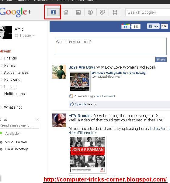
Task: Open Amit's profile picture
Action: [x=6, y=32]
